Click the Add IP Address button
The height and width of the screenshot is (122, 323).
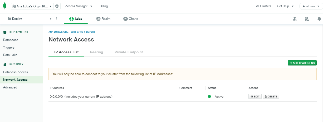(x=302, y=63)
